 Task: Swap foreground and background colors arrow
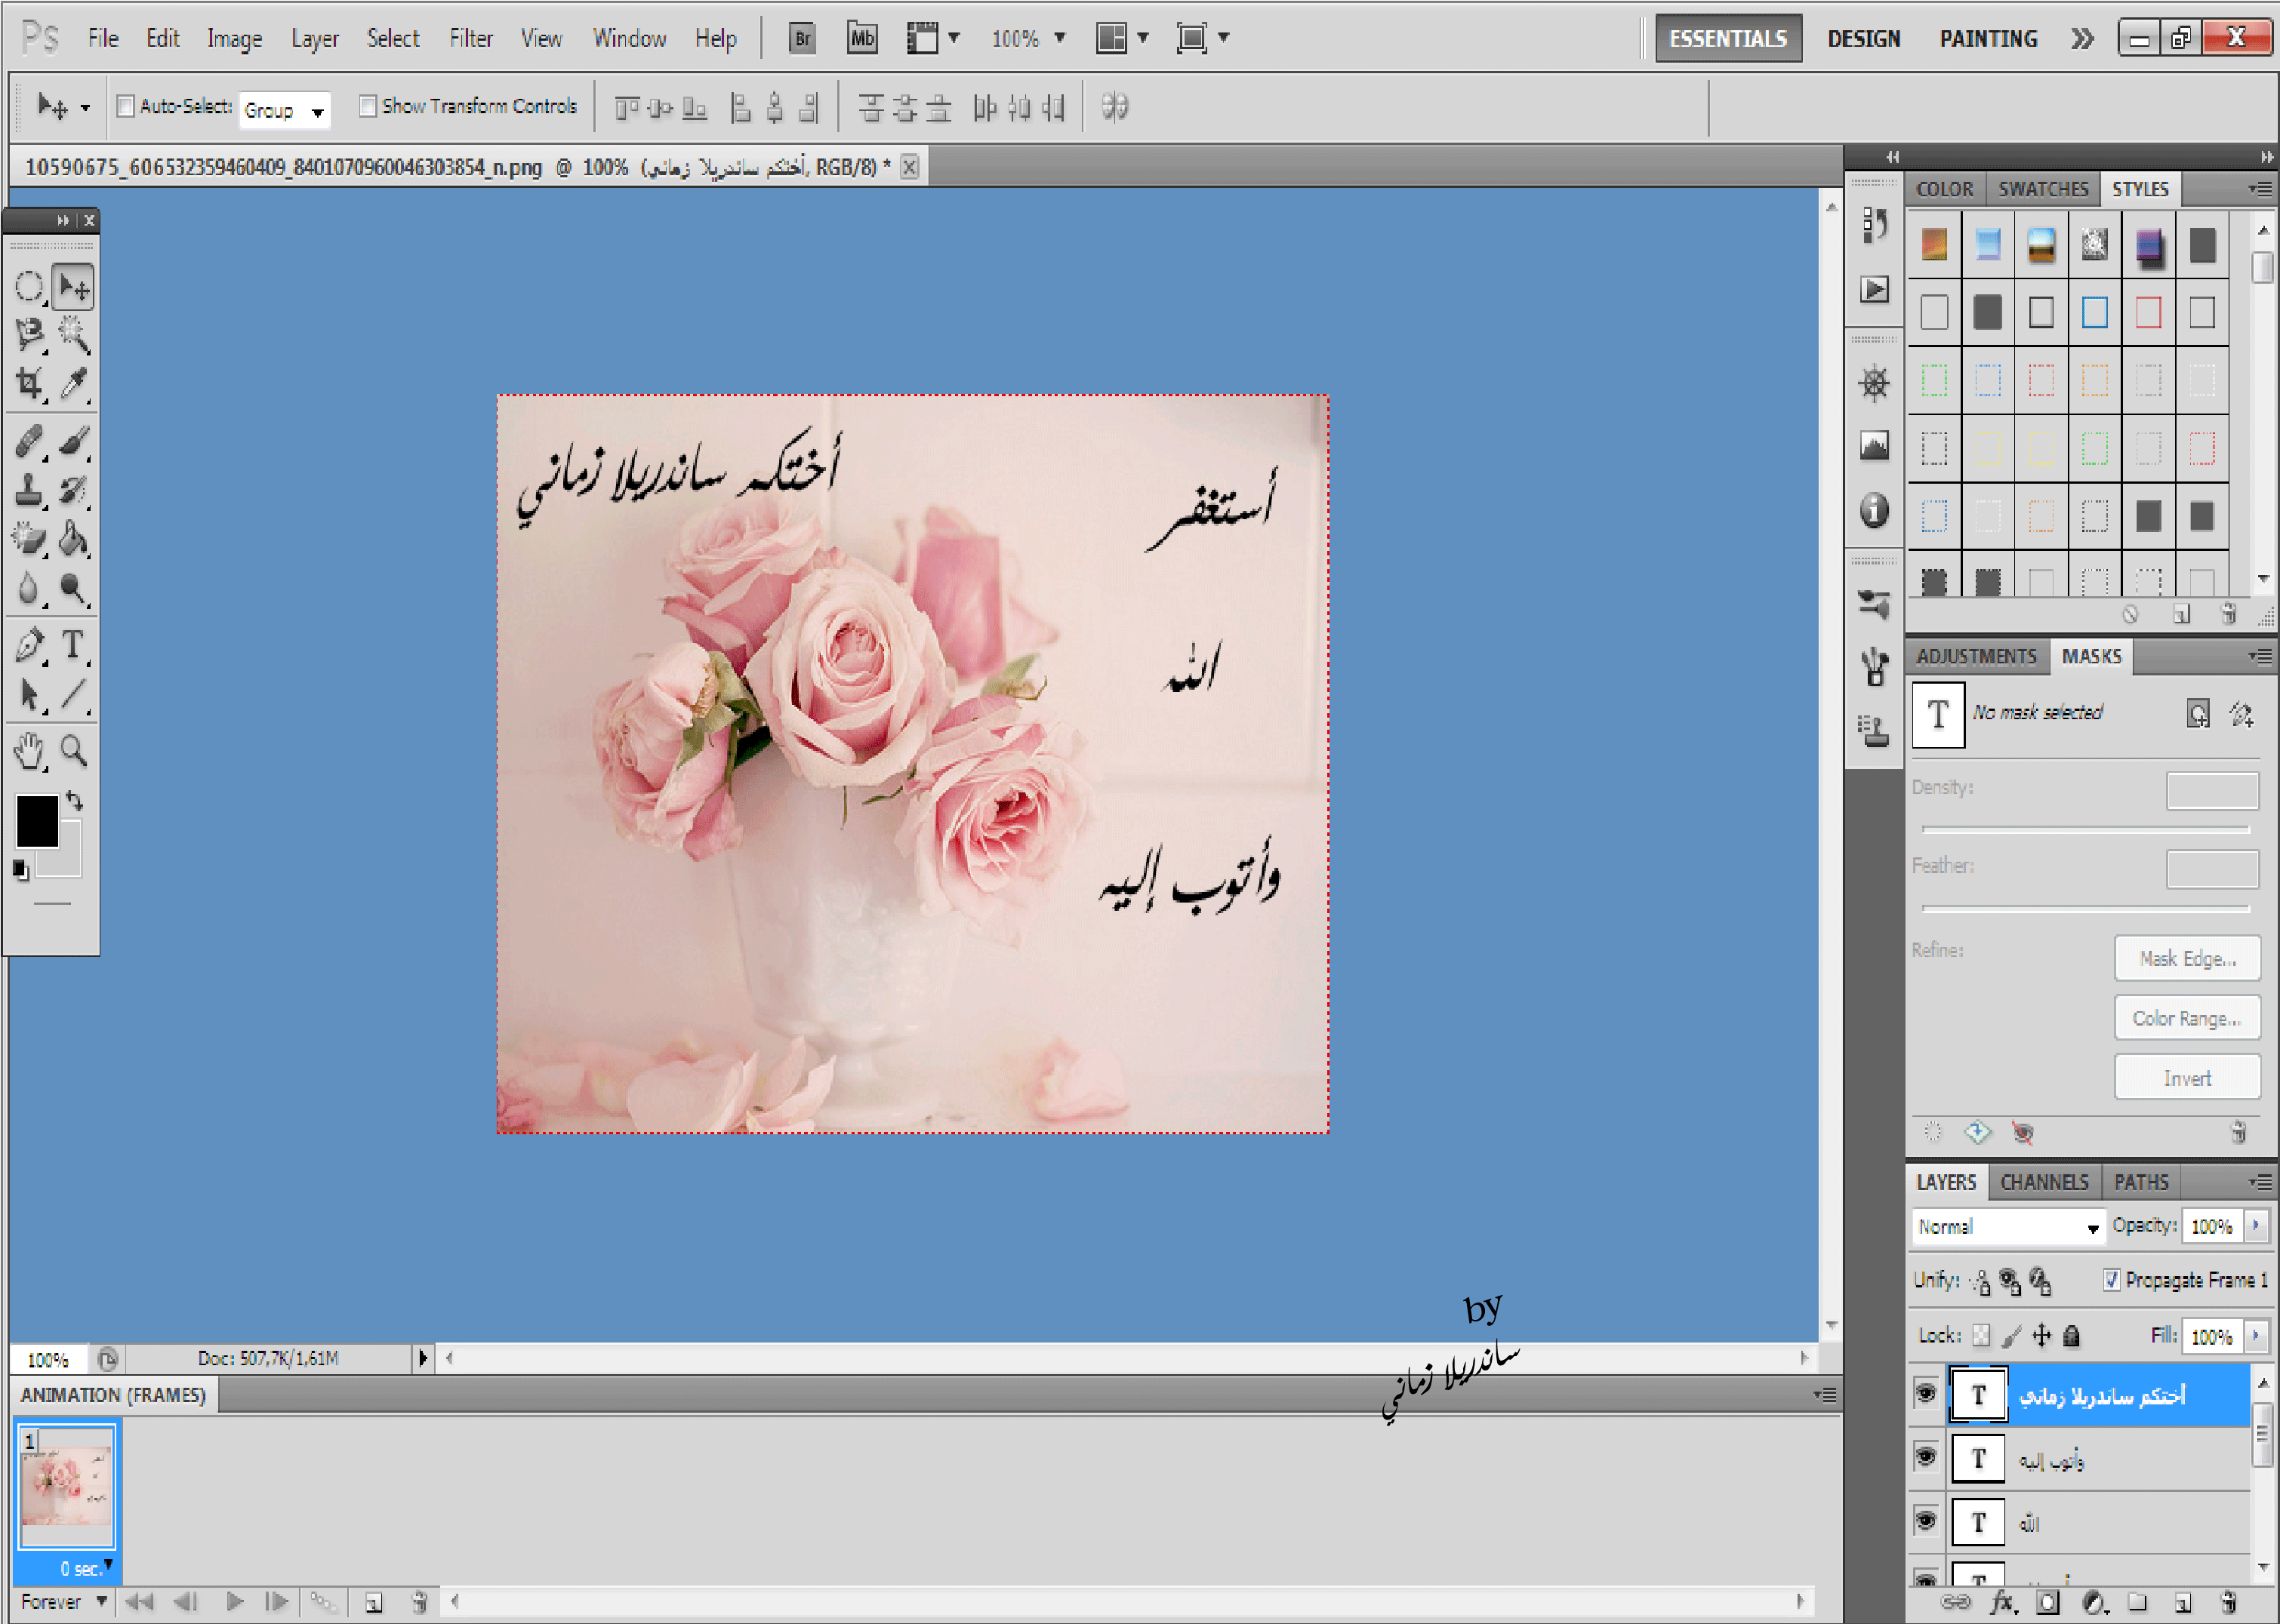click(75, 800)
